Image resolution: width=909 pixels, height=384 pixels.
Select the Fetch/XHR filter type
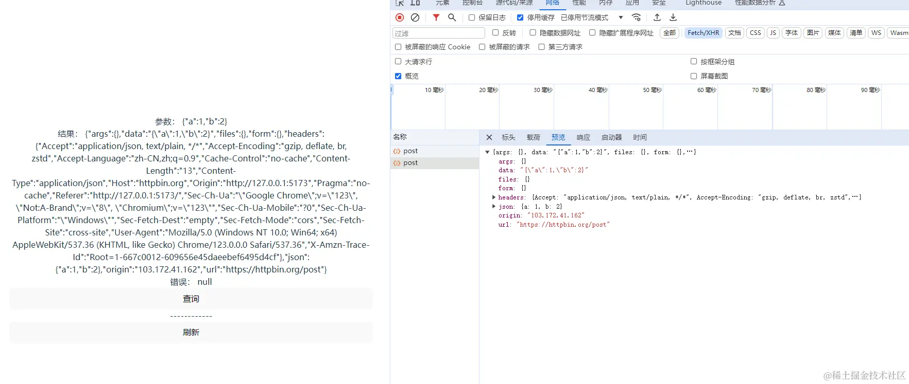(704, 33)
